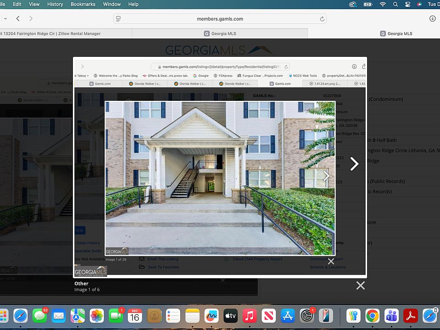Open the Window menu
440x330 pixels.
[x=112, y=4]
